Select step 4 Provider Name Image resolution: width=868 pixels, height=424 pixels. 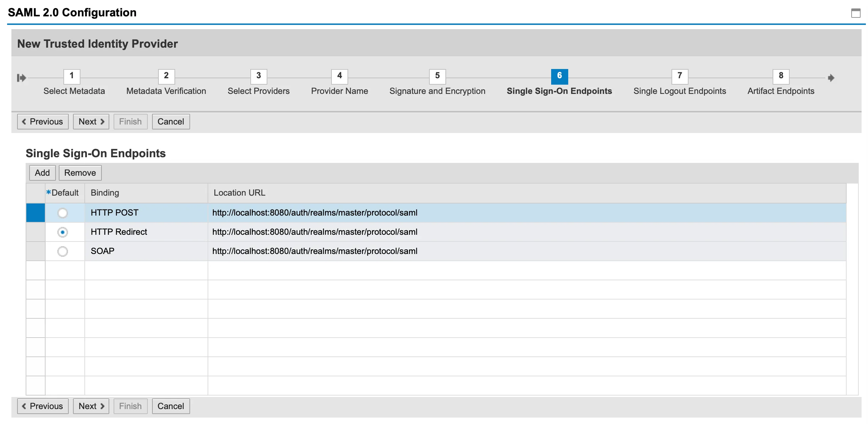pyautogui.click(x=339, y=76)
